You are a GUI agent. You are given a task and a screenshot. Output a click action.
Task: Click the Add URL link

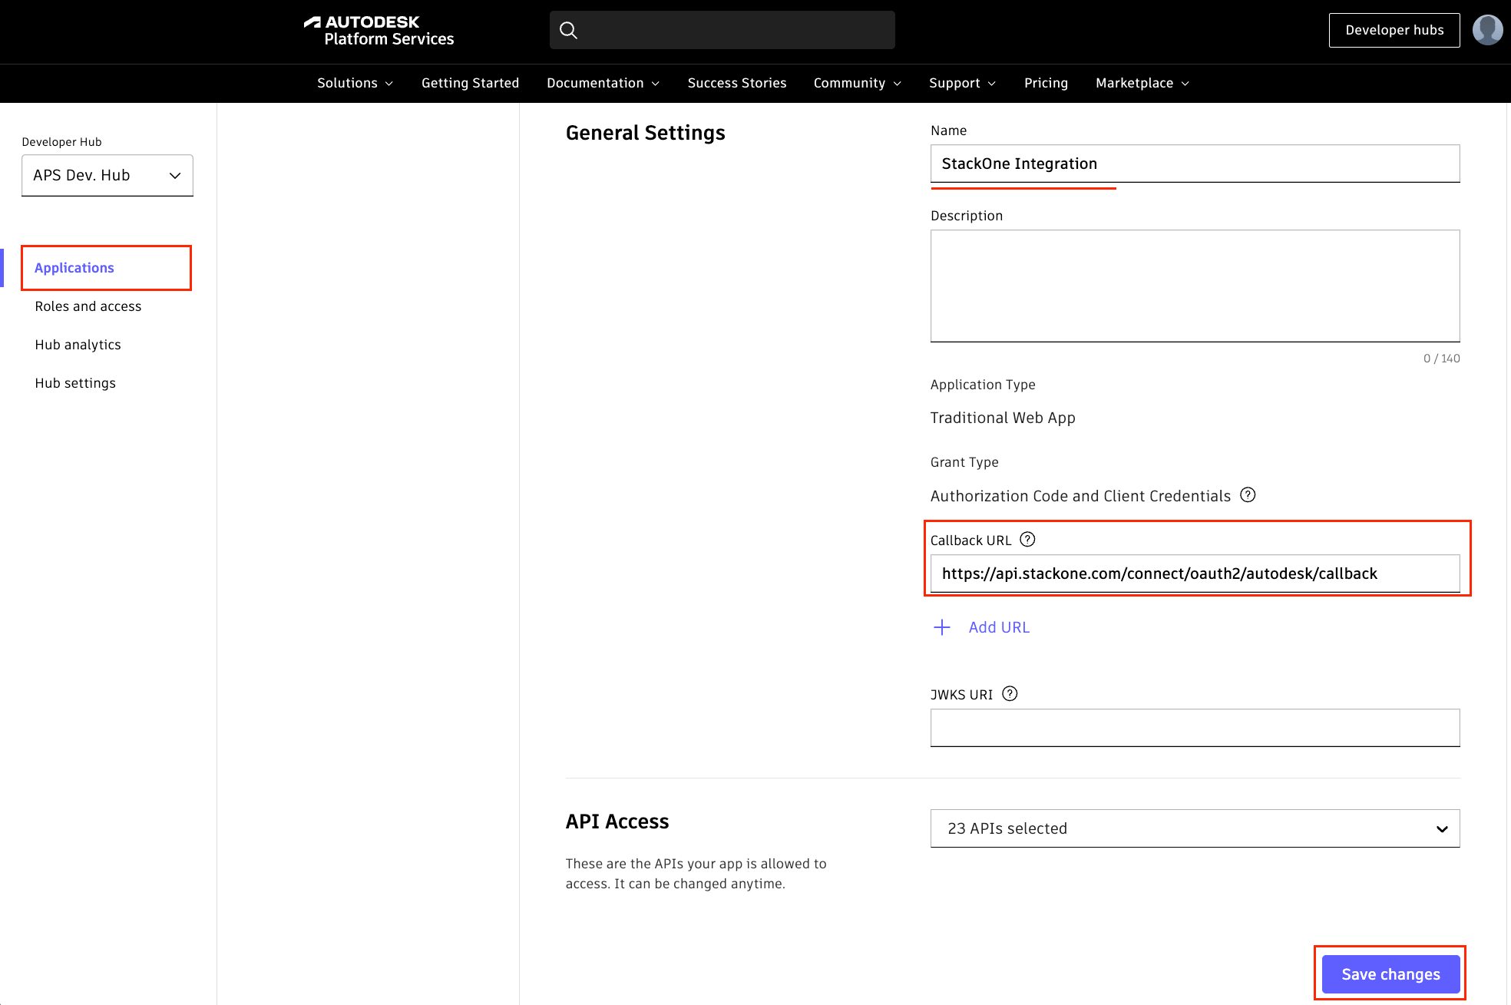999,627
